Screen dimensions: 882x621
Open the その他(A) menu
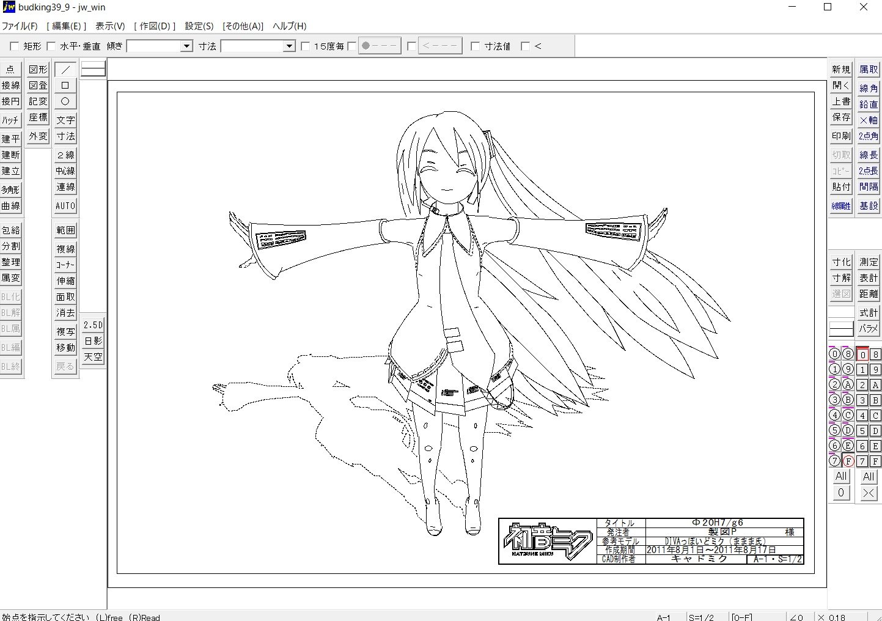243,26
